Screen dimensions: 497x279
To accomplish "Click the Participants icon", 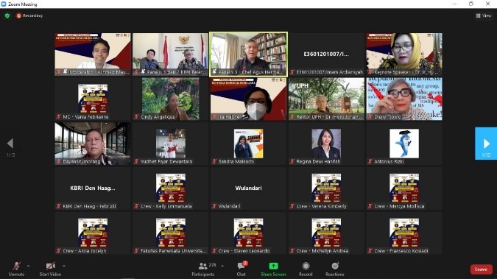I will point(203,266).
